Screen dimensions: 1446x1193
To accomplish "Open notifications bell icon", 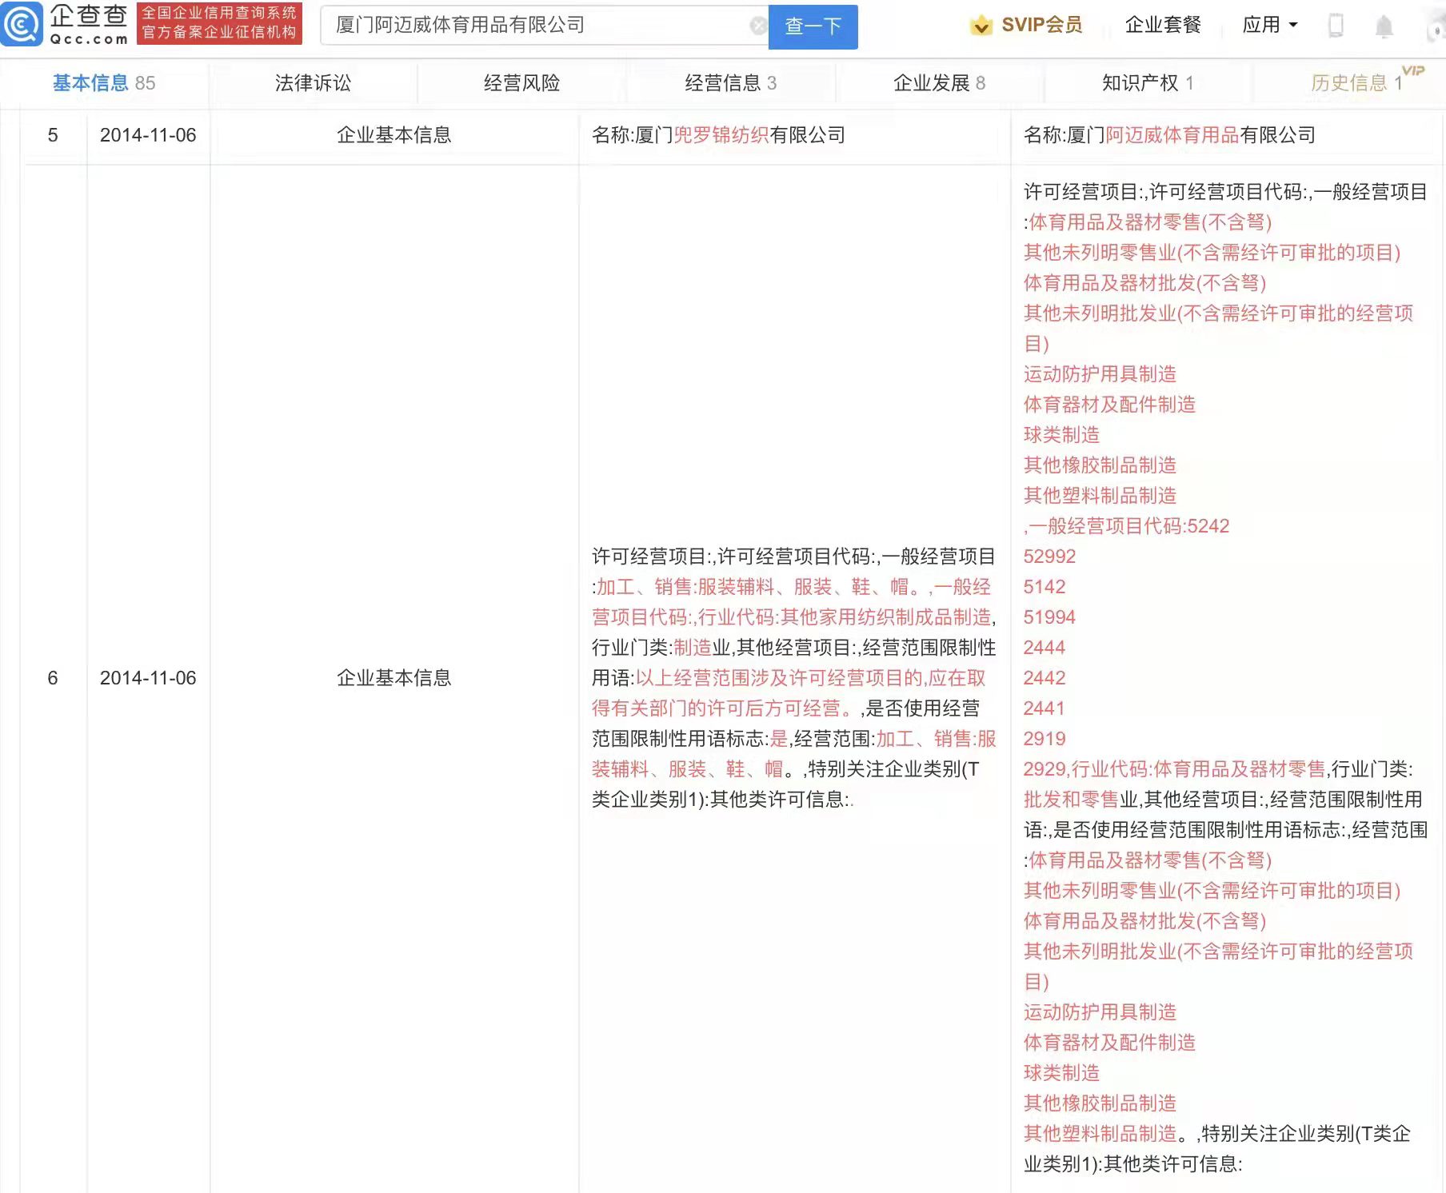I will (1384, 26).
